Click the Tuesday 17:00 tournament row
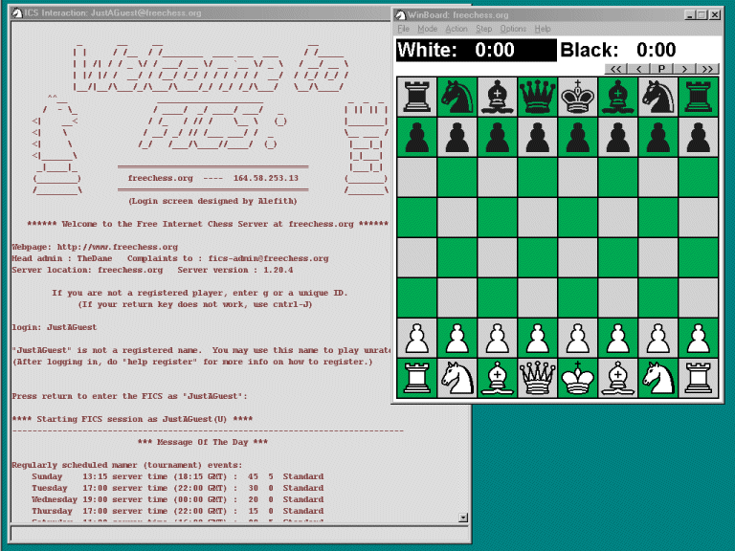 click(178, 488)
